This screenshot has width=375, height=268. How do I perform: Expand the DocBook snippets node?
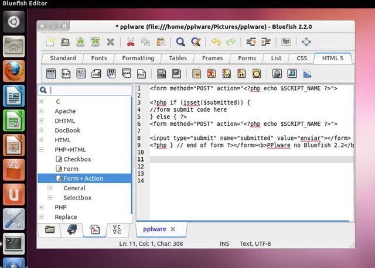[42, 130]
